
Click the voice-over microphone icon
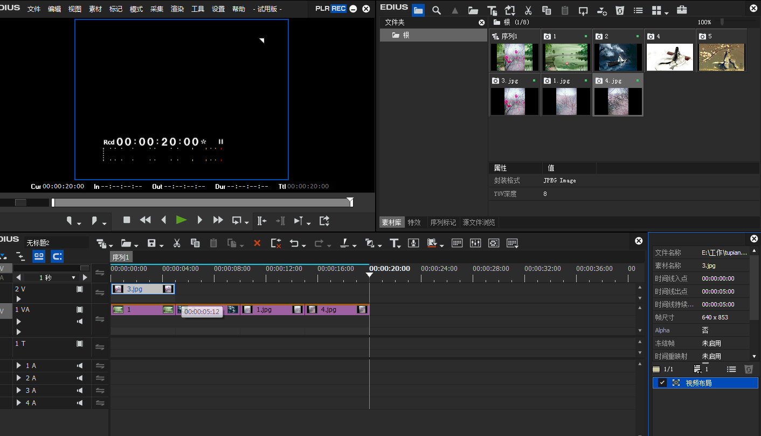tap(413, 243)
